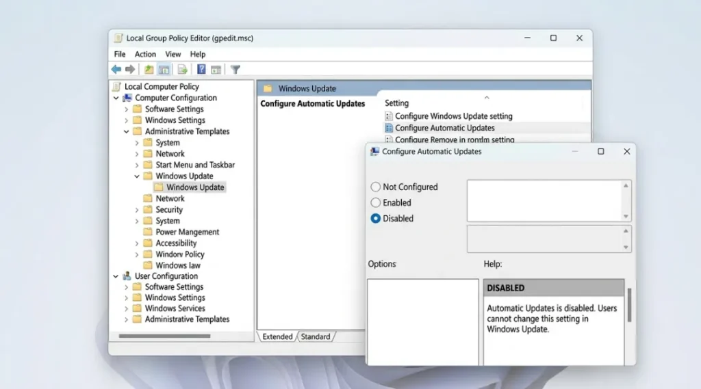Screen dimensions: 701x389
Task: Click the Help text vertical scrollbar
Action: [x=629, y=305]
